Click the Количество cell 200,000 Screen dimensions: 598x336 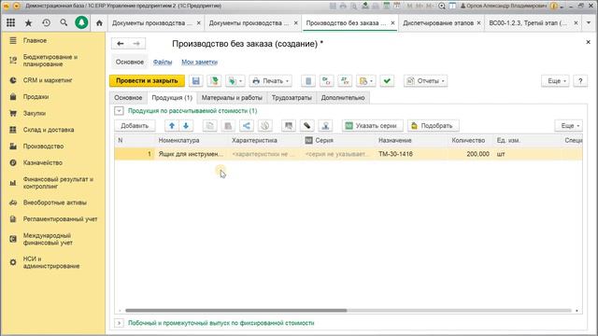click(x=470, y=154)
